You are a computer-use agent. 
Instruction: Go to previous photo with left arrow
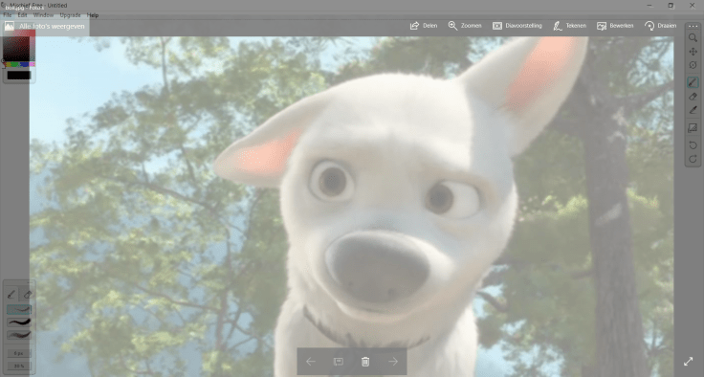(x=311, y=362)
